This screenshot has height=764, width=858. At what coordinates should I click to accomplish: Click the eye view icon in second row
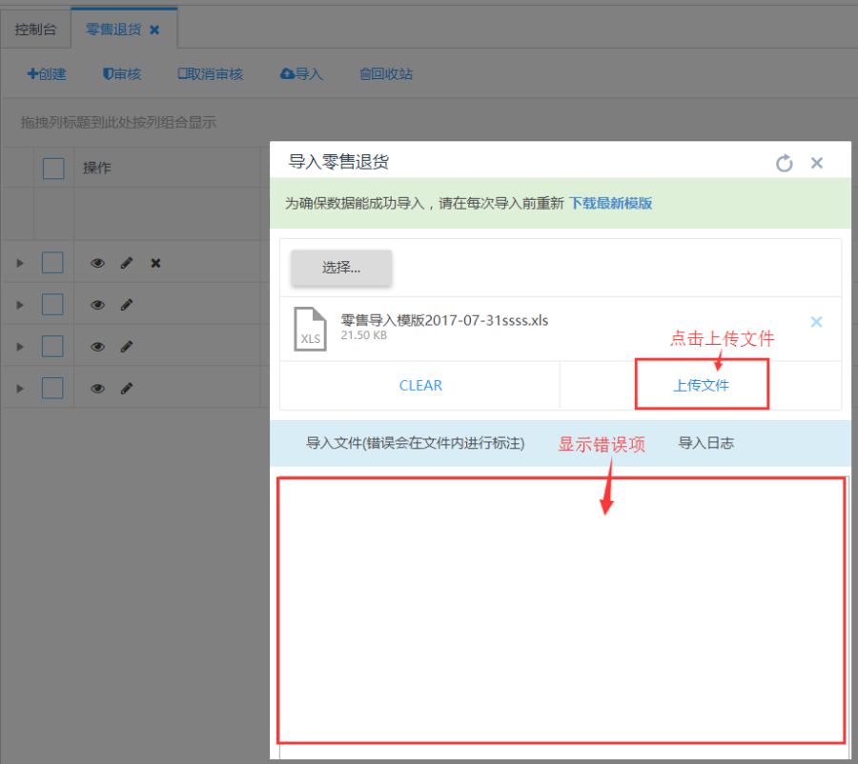[97, 305]
